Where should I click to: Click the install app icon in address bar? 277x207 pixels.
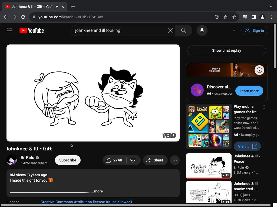click(x=217, y=17)
